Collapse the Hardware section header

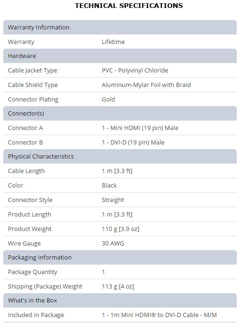pyautogui.click(x=120, y=56)
